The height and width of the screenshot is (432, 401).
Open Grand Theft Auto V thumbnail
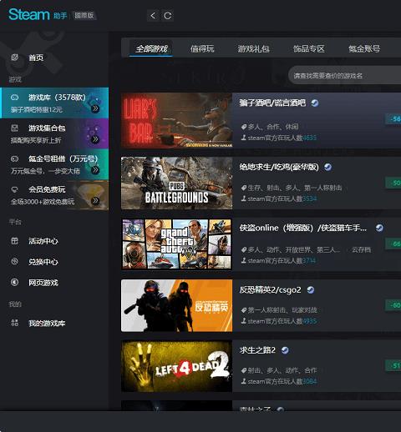176,244
